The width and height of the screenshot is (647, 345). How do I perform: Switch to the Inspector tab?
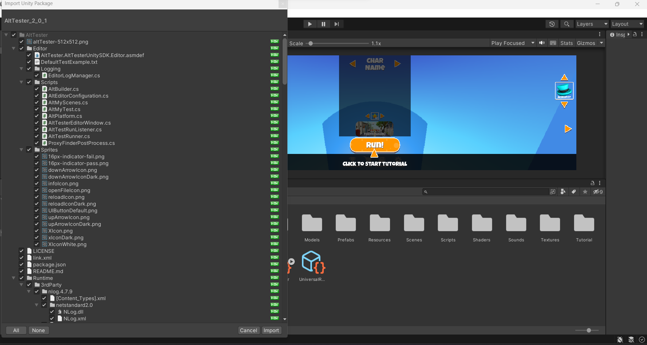click(620, 34)
